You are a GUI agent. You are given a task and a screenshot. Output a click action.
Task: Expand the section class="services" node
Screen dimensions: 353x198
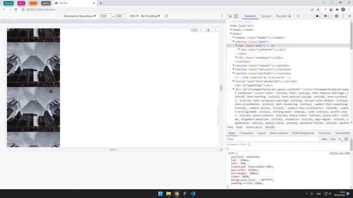[233, 69]
